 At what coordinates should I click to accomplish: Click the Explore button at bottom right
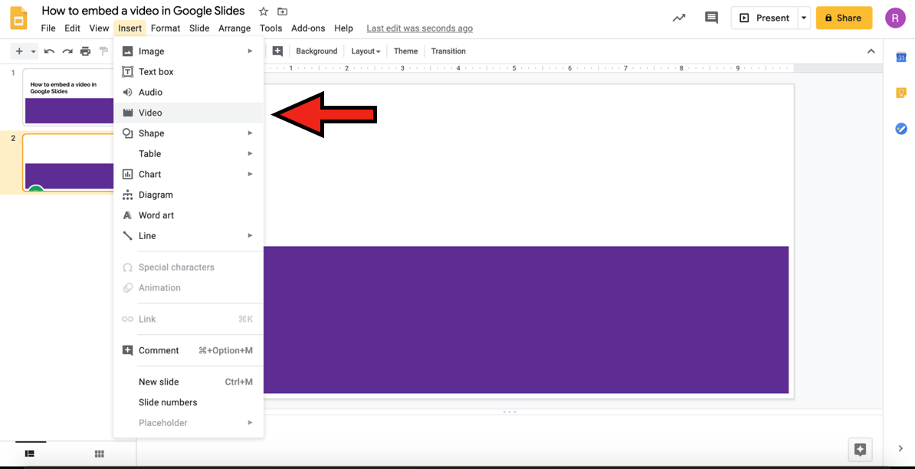860,449
